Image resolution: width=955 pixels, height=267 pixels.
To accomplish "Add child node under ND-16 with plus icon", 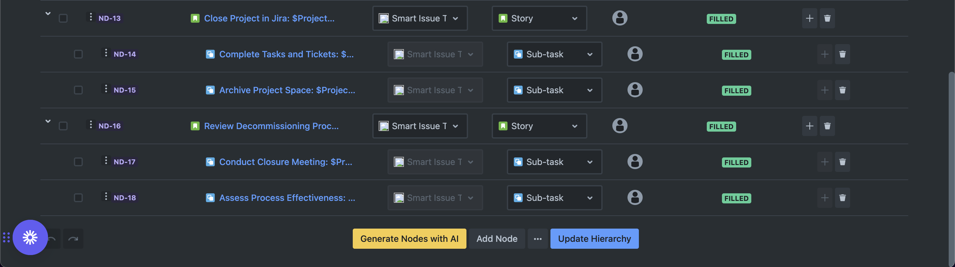I will coord(809,126).
